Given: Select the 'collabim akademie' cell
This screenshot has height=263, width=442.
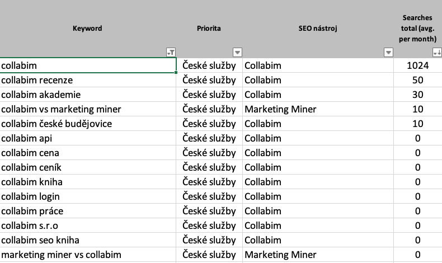Looking at the screenshot, I should [x=88, y=95].
